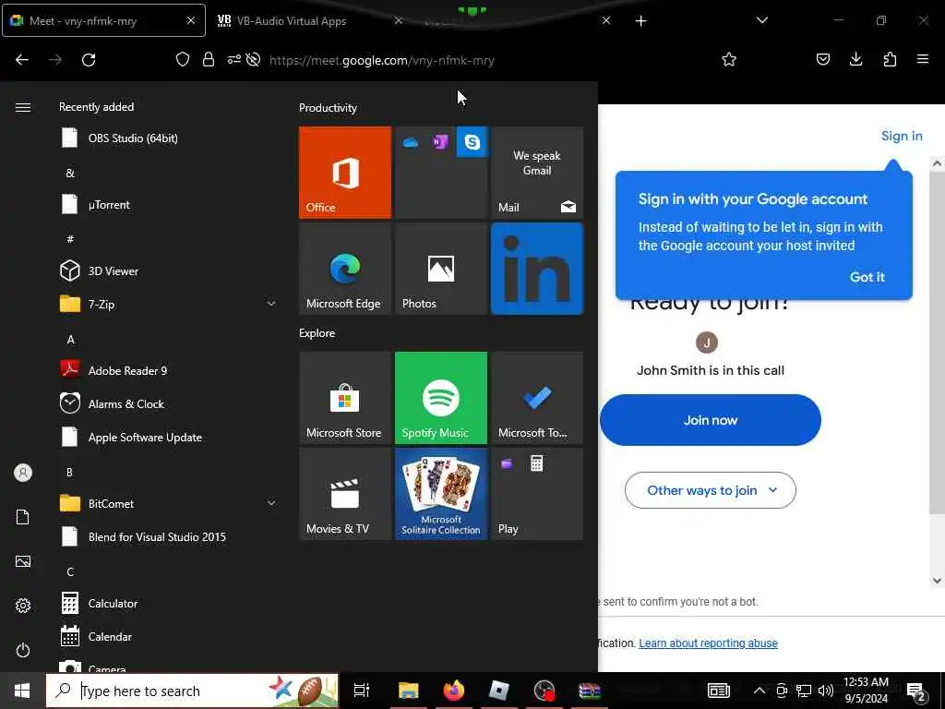Show hidden system tray icons
Viewport: 945px width, 709px height.
760,691
